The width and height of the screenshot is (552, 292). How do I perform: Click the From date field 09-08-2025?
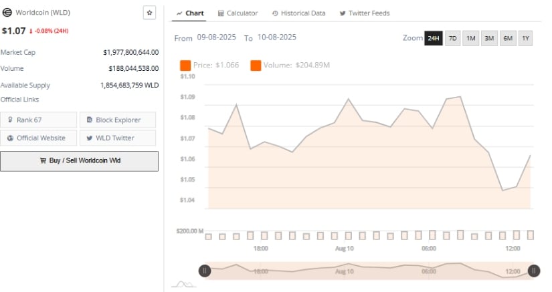pos(216,37)
